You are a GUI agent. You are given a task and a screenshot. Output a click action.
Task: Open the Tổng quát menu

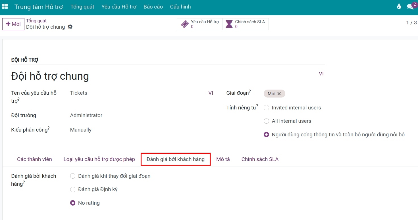coord(82,7)
